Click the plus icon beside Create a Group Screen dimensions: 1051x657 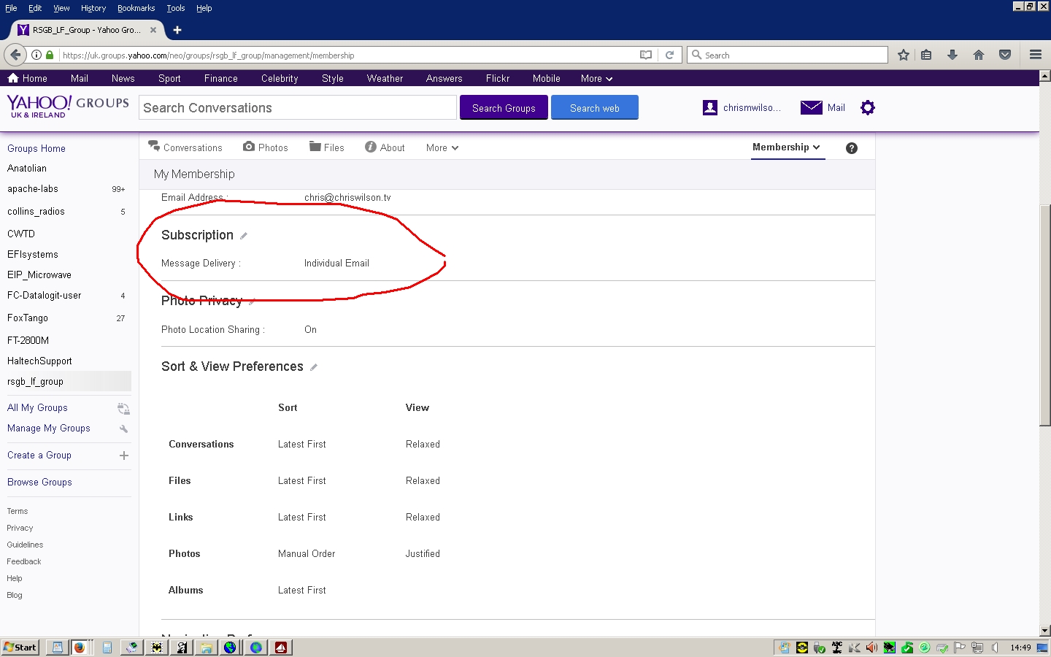(124, 456)
